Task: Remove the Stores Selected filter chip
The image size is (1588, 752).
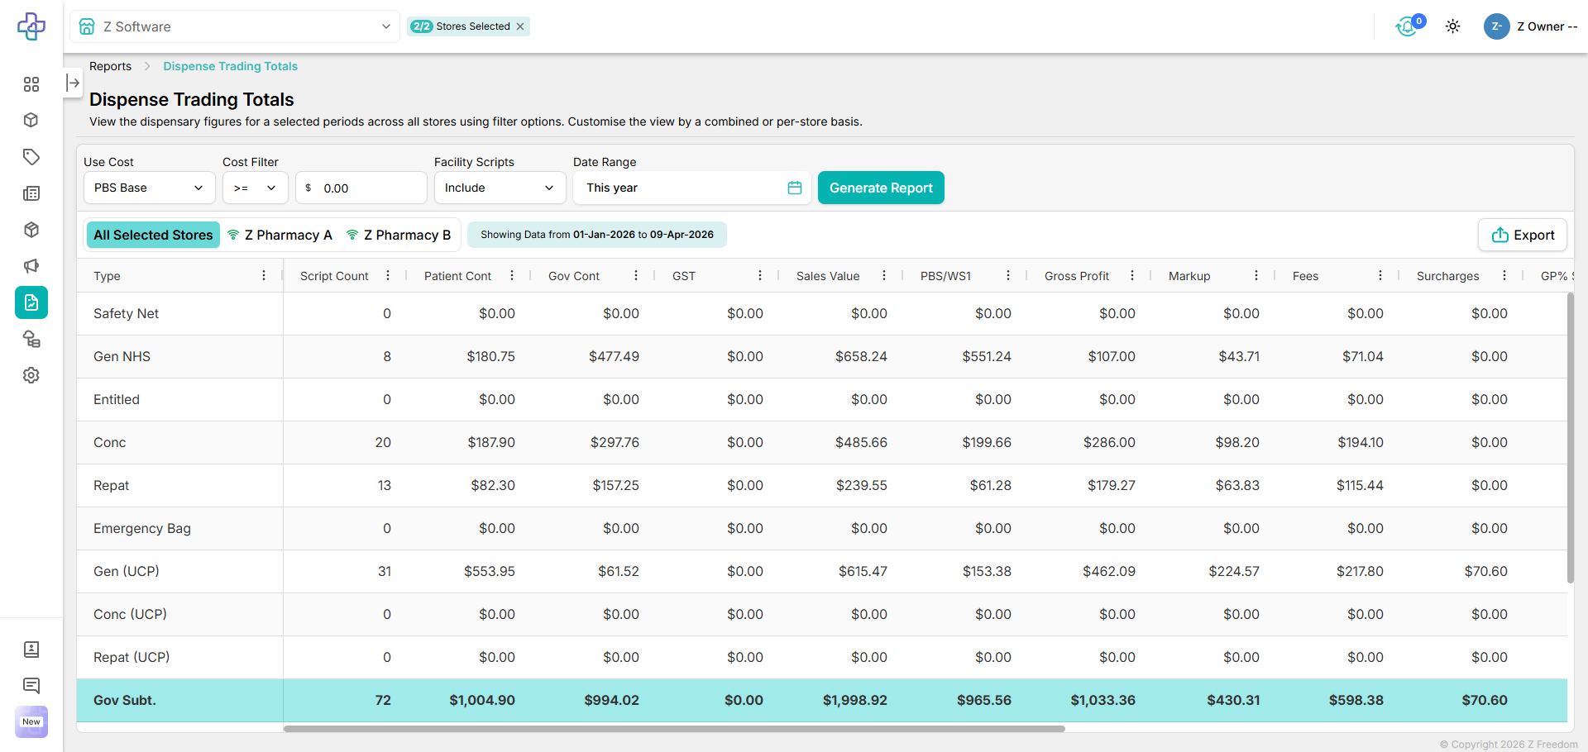Action: pyautogui.click(x=520, y=26)
